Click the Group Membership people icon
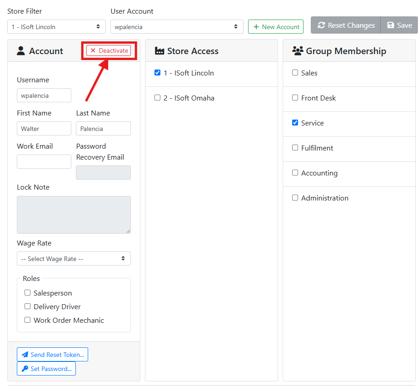Image resolution: width=418 pixels, height=386 pixels. pyautogui.click(x=298, y=51)
